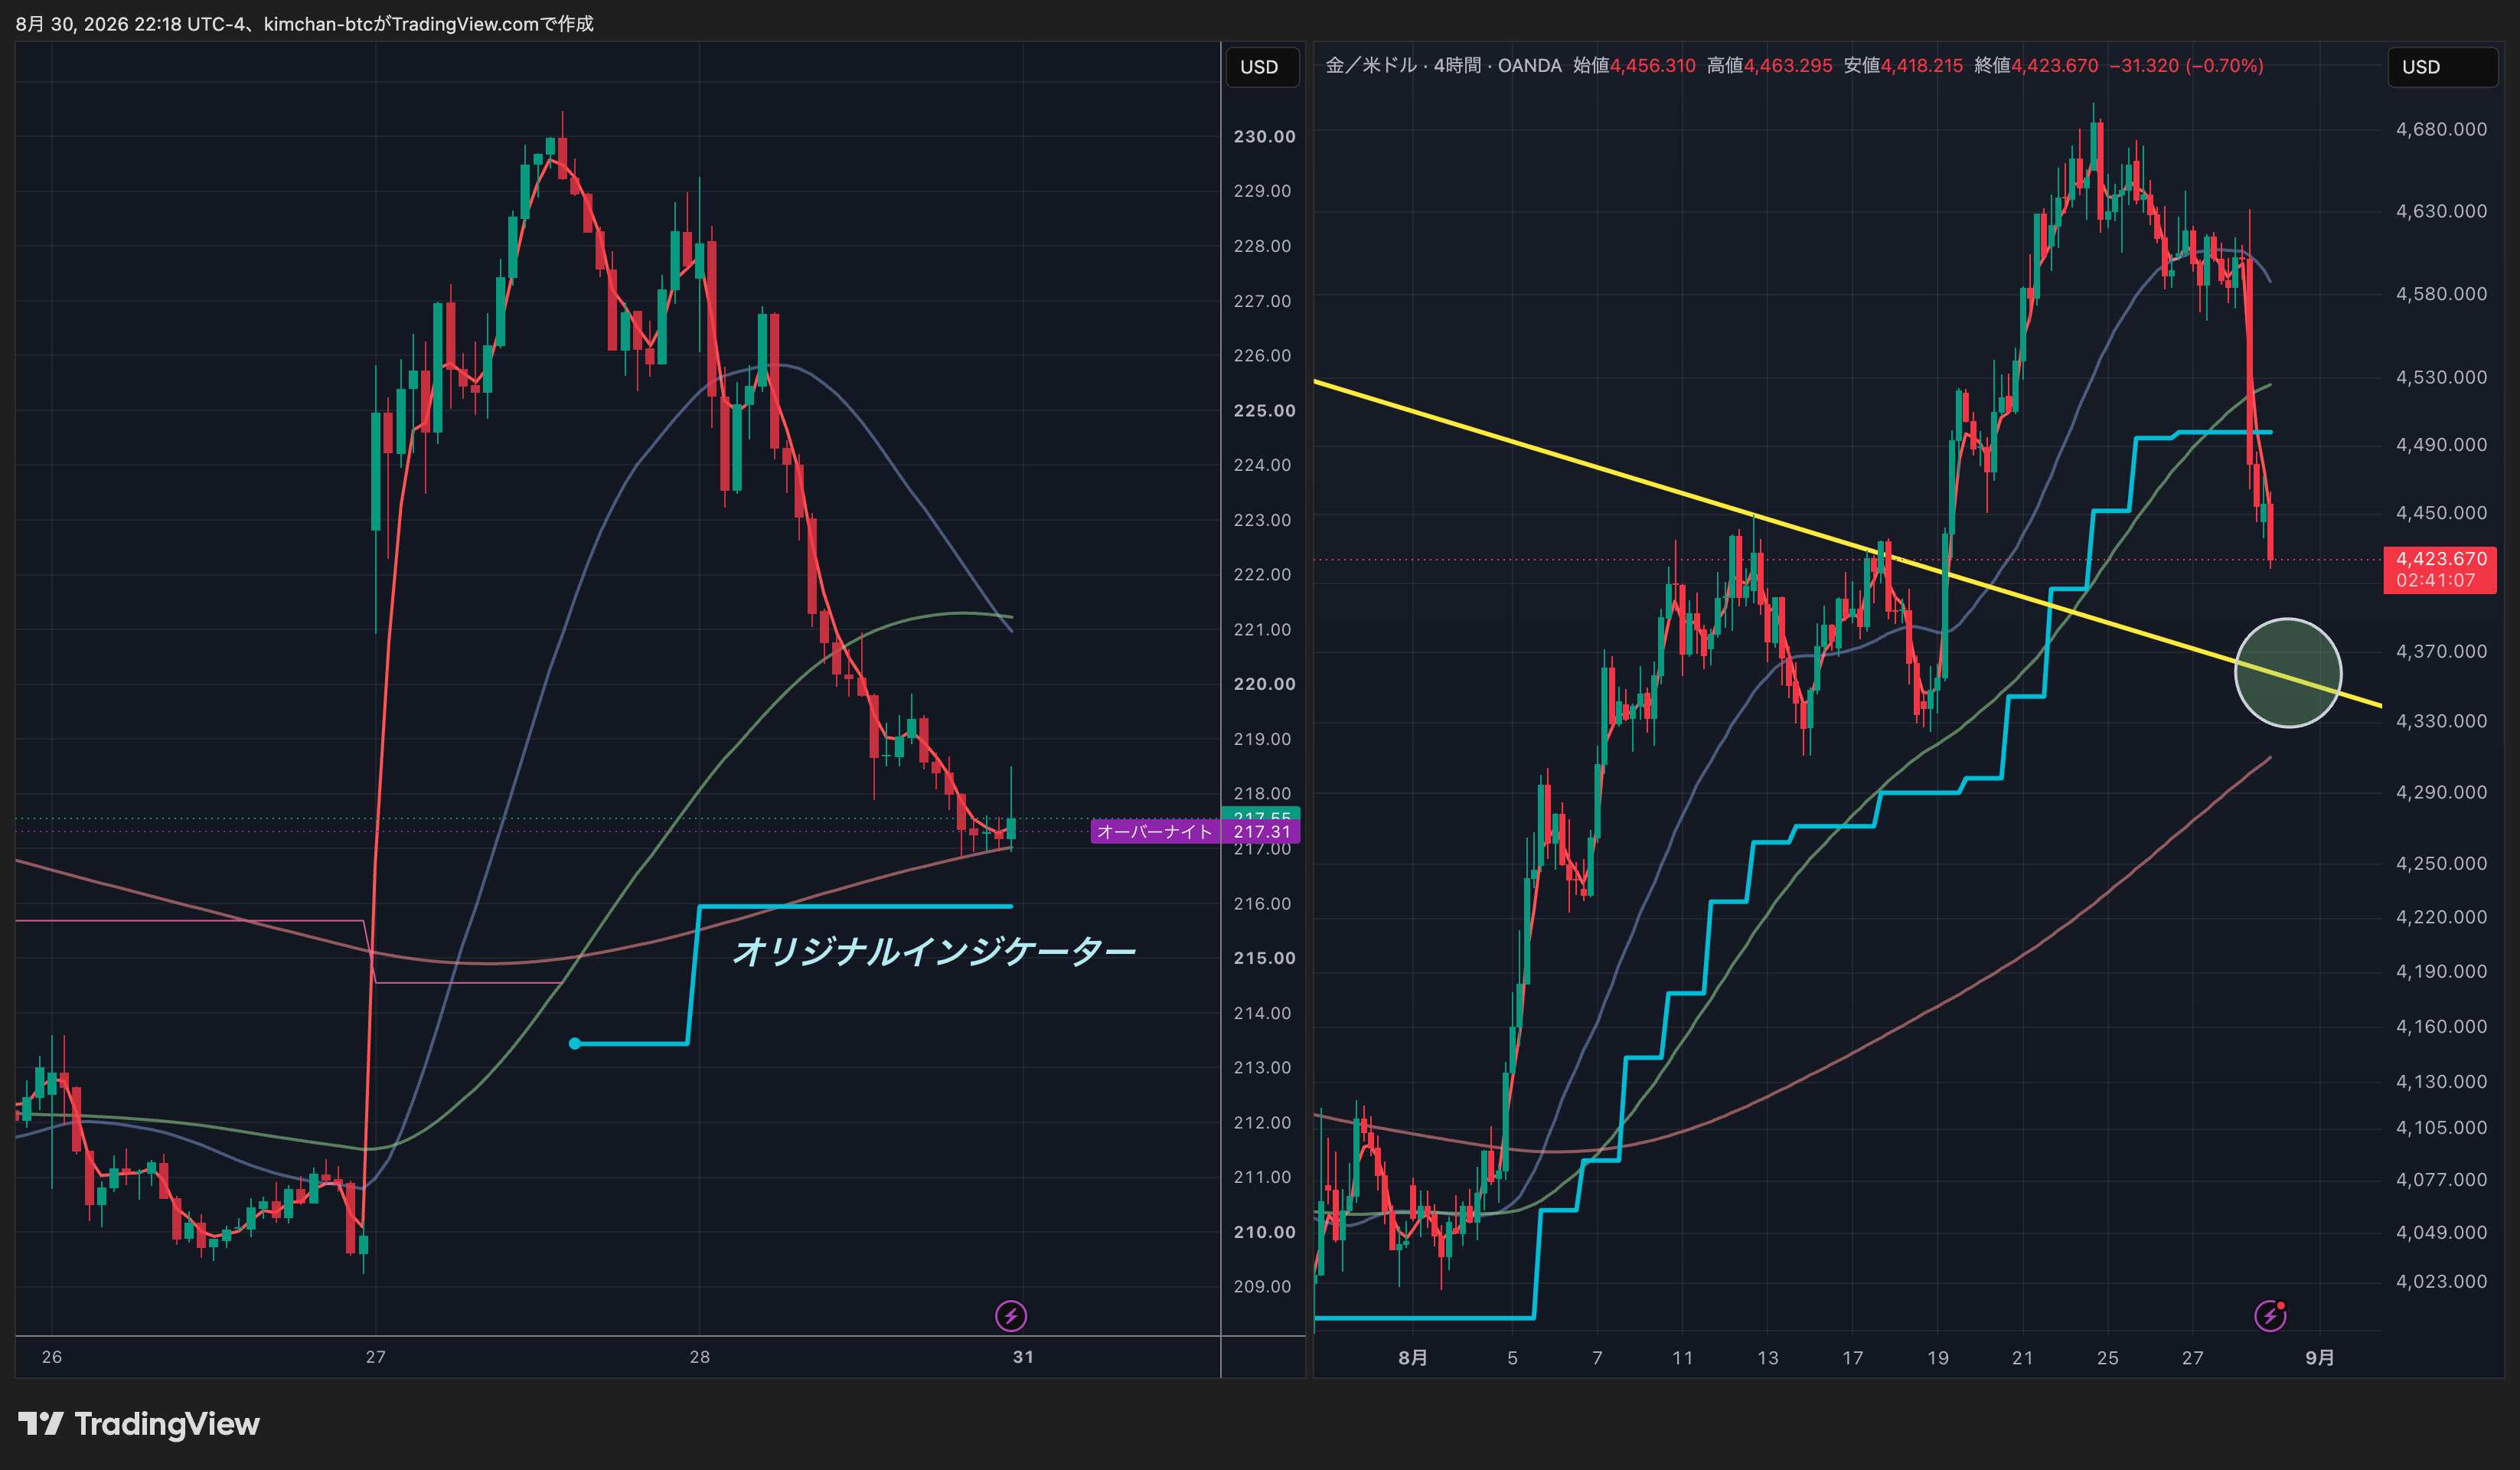The image size is (2520, 1470).
Task: Click the 4,370.000 price level on gold axis
Action: 2441,651
